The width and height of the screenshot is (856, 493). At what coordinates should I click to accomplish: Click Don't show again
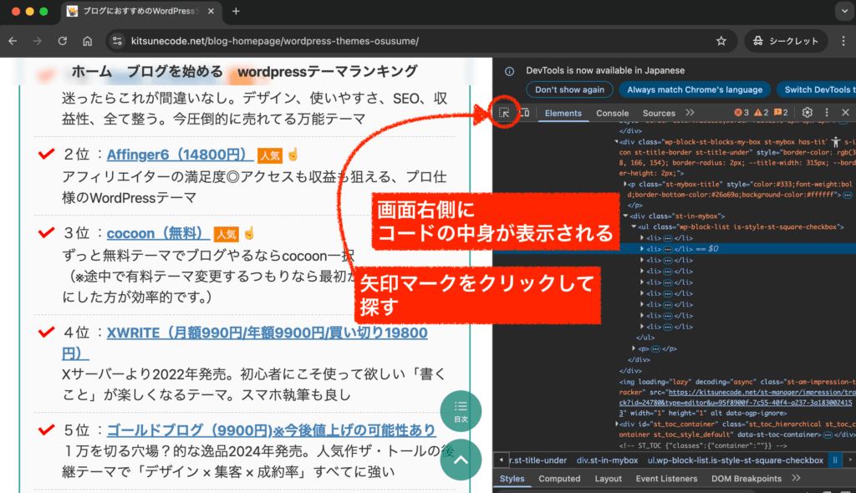(x=569, y=89)
